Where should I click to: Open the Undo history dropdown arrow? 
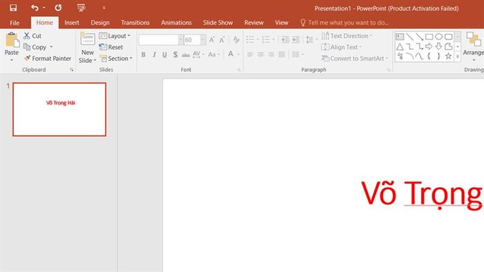tap(44, 8)
